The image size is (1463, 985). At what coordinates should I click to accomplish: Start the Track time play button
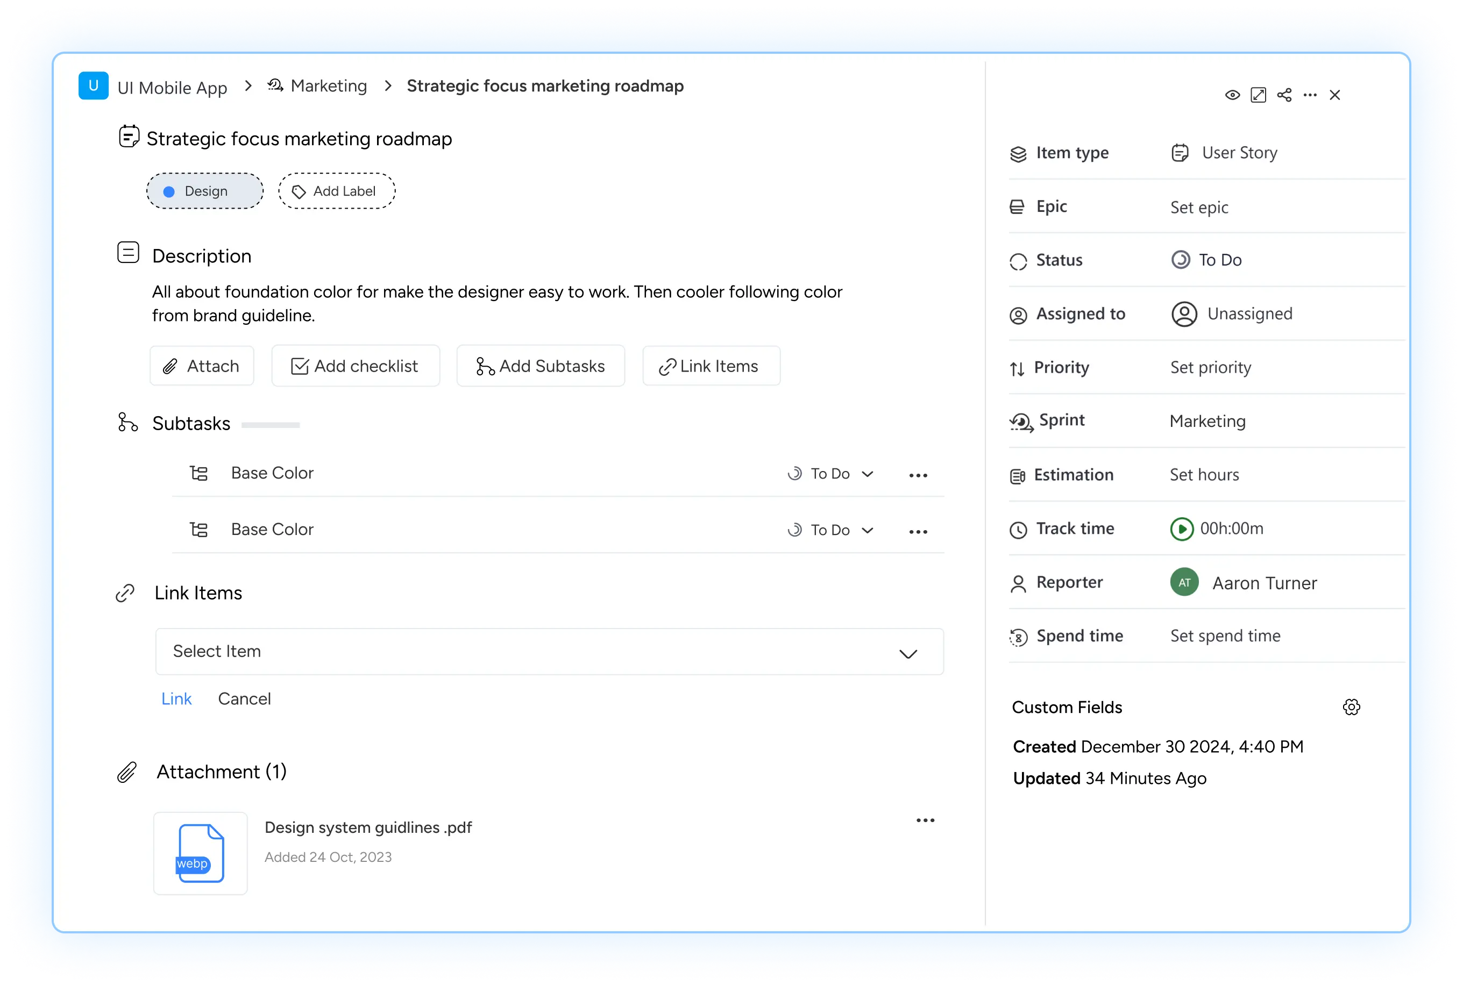(x=1182, y=529)
